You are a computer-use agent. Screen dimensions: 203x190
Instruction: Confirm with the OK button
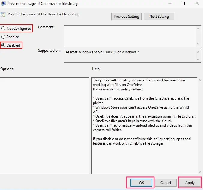tap(141, 183)
